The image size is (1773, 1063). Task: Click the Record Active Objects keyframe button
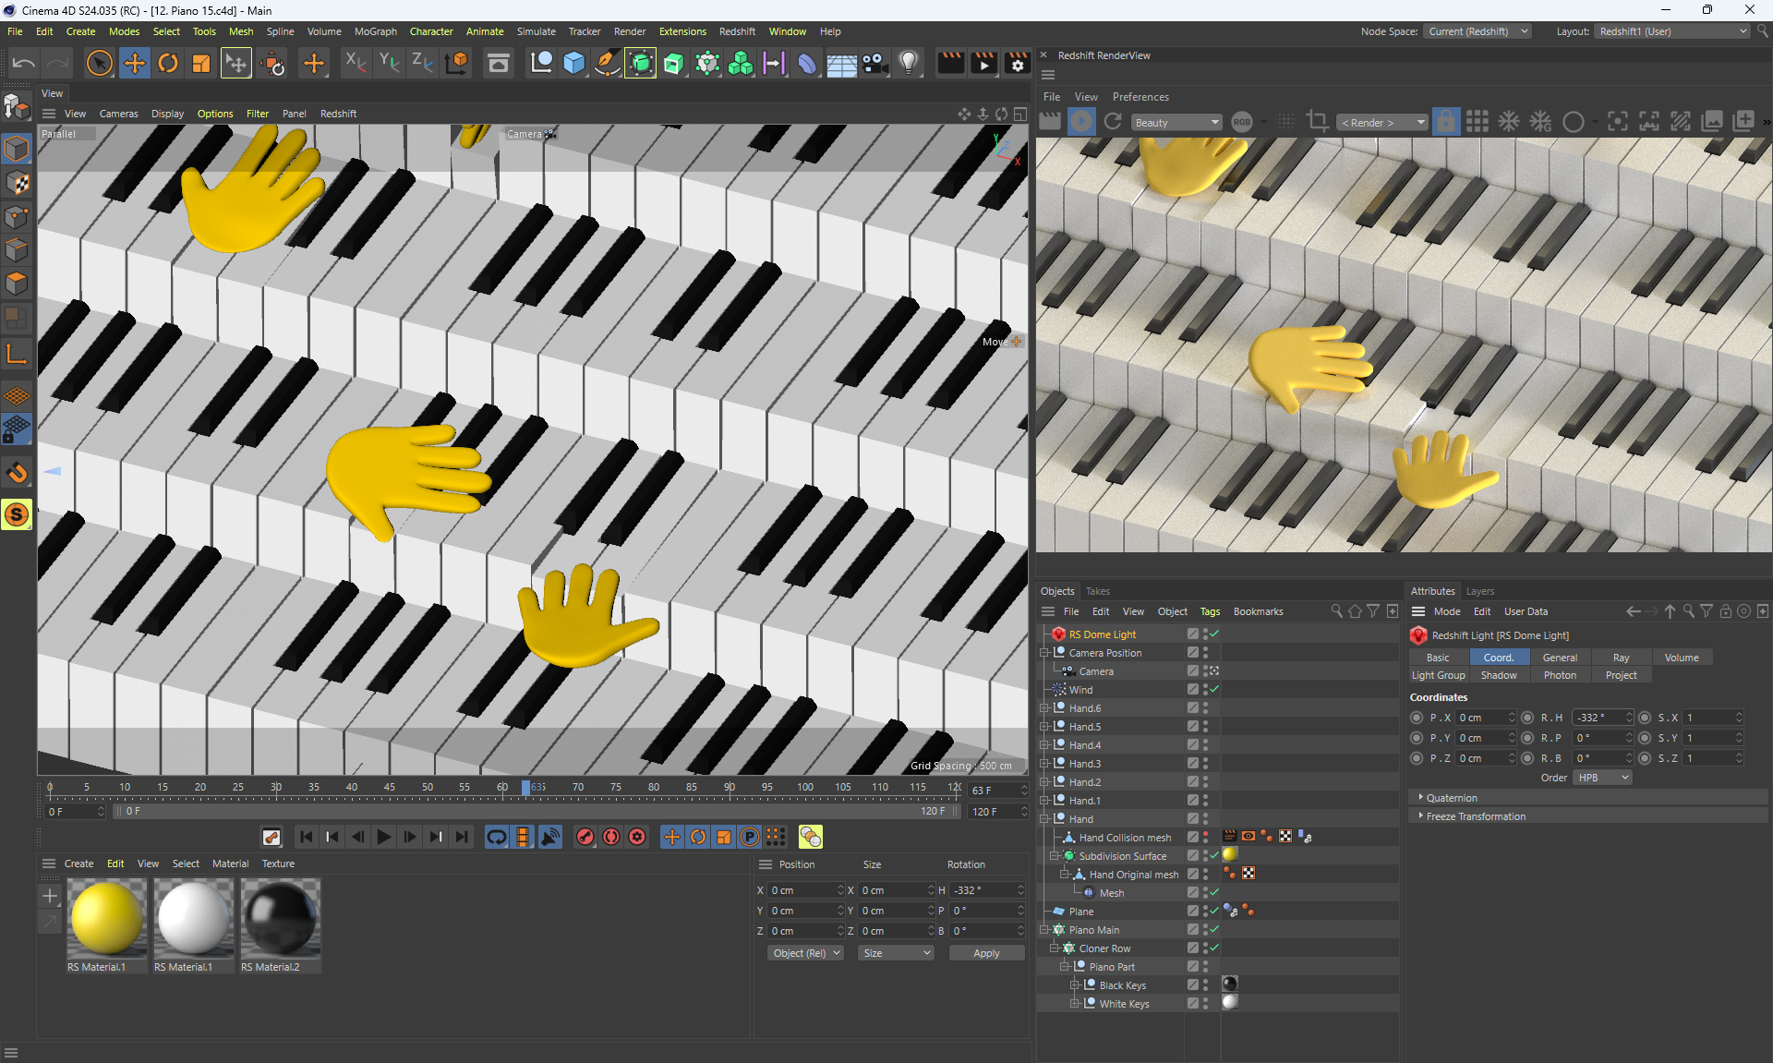585,837
